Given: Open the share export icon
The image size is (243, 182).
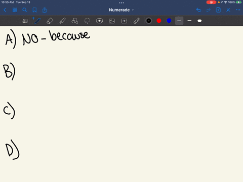Looking at the screenshot, I should click(45, 10).
